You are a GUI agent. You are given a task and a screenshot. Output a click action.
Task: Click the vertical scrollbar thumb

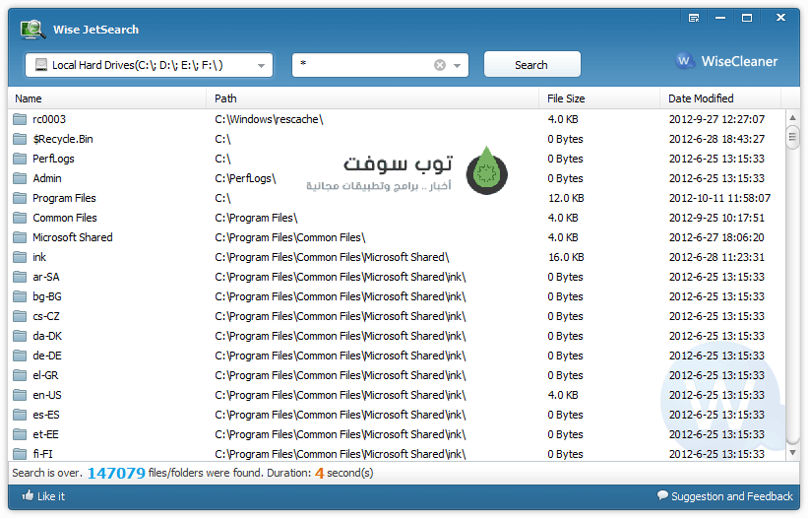[x=792, y=137]
